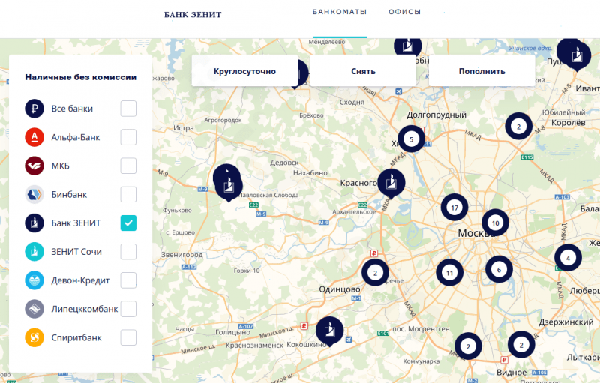Image resolution: width=600 pixels, height=383 pixels.
Task: Enable the Девон-Кредит checkbox
Action: pyautogui.click(x=128, y=280)
